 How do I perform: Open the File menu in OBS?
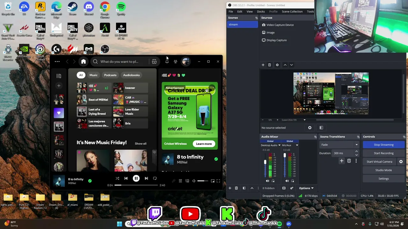pyautogui.click(x=230, y=11)
